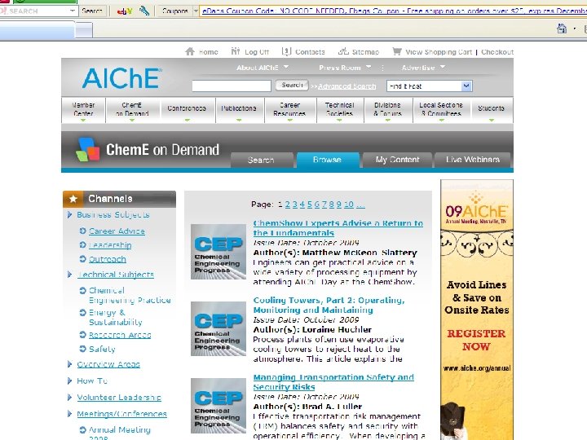The image size is (587, 440).
Task: Click the browser toolbar Search button
Action: [92, 11]
